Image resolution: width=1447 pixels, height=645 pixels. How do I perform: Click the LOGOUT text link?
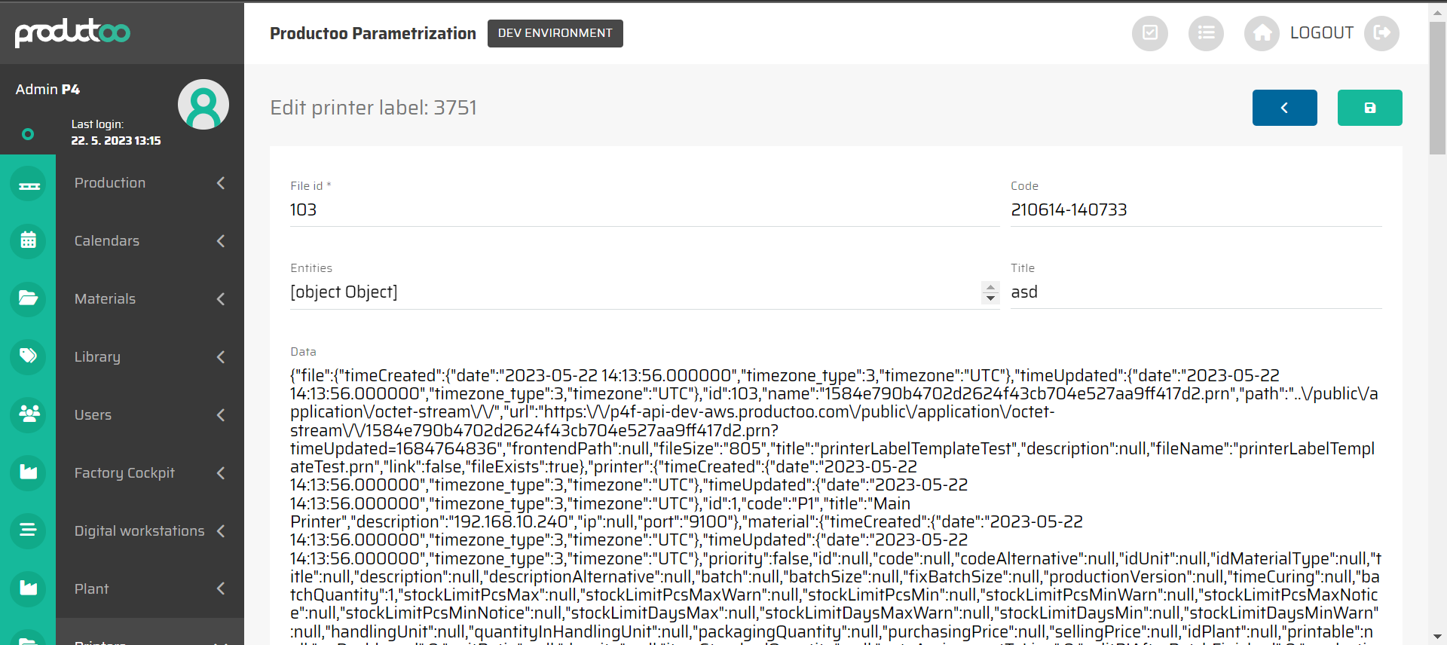pyautogui.click(x=1321, y=33)
